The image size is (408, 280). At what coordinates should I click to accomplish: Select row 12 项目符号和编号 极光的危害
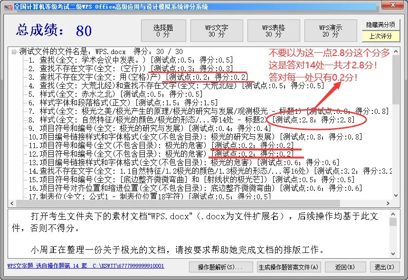(x=161, y=154)
